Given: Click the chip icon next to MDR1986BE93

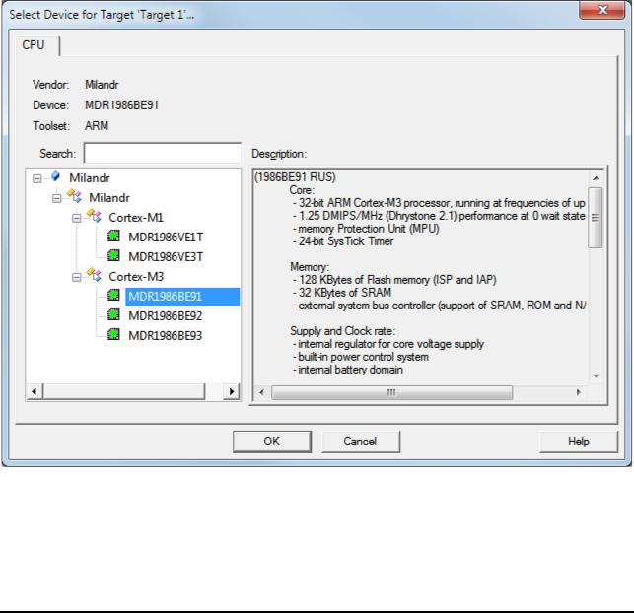Looking at the screenshot, I should (x=113, y=334).
